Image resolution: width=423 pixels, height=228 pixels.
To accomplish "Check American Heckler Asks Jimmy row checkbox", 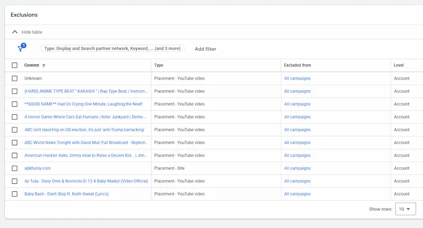I will (x=15, y=156).
